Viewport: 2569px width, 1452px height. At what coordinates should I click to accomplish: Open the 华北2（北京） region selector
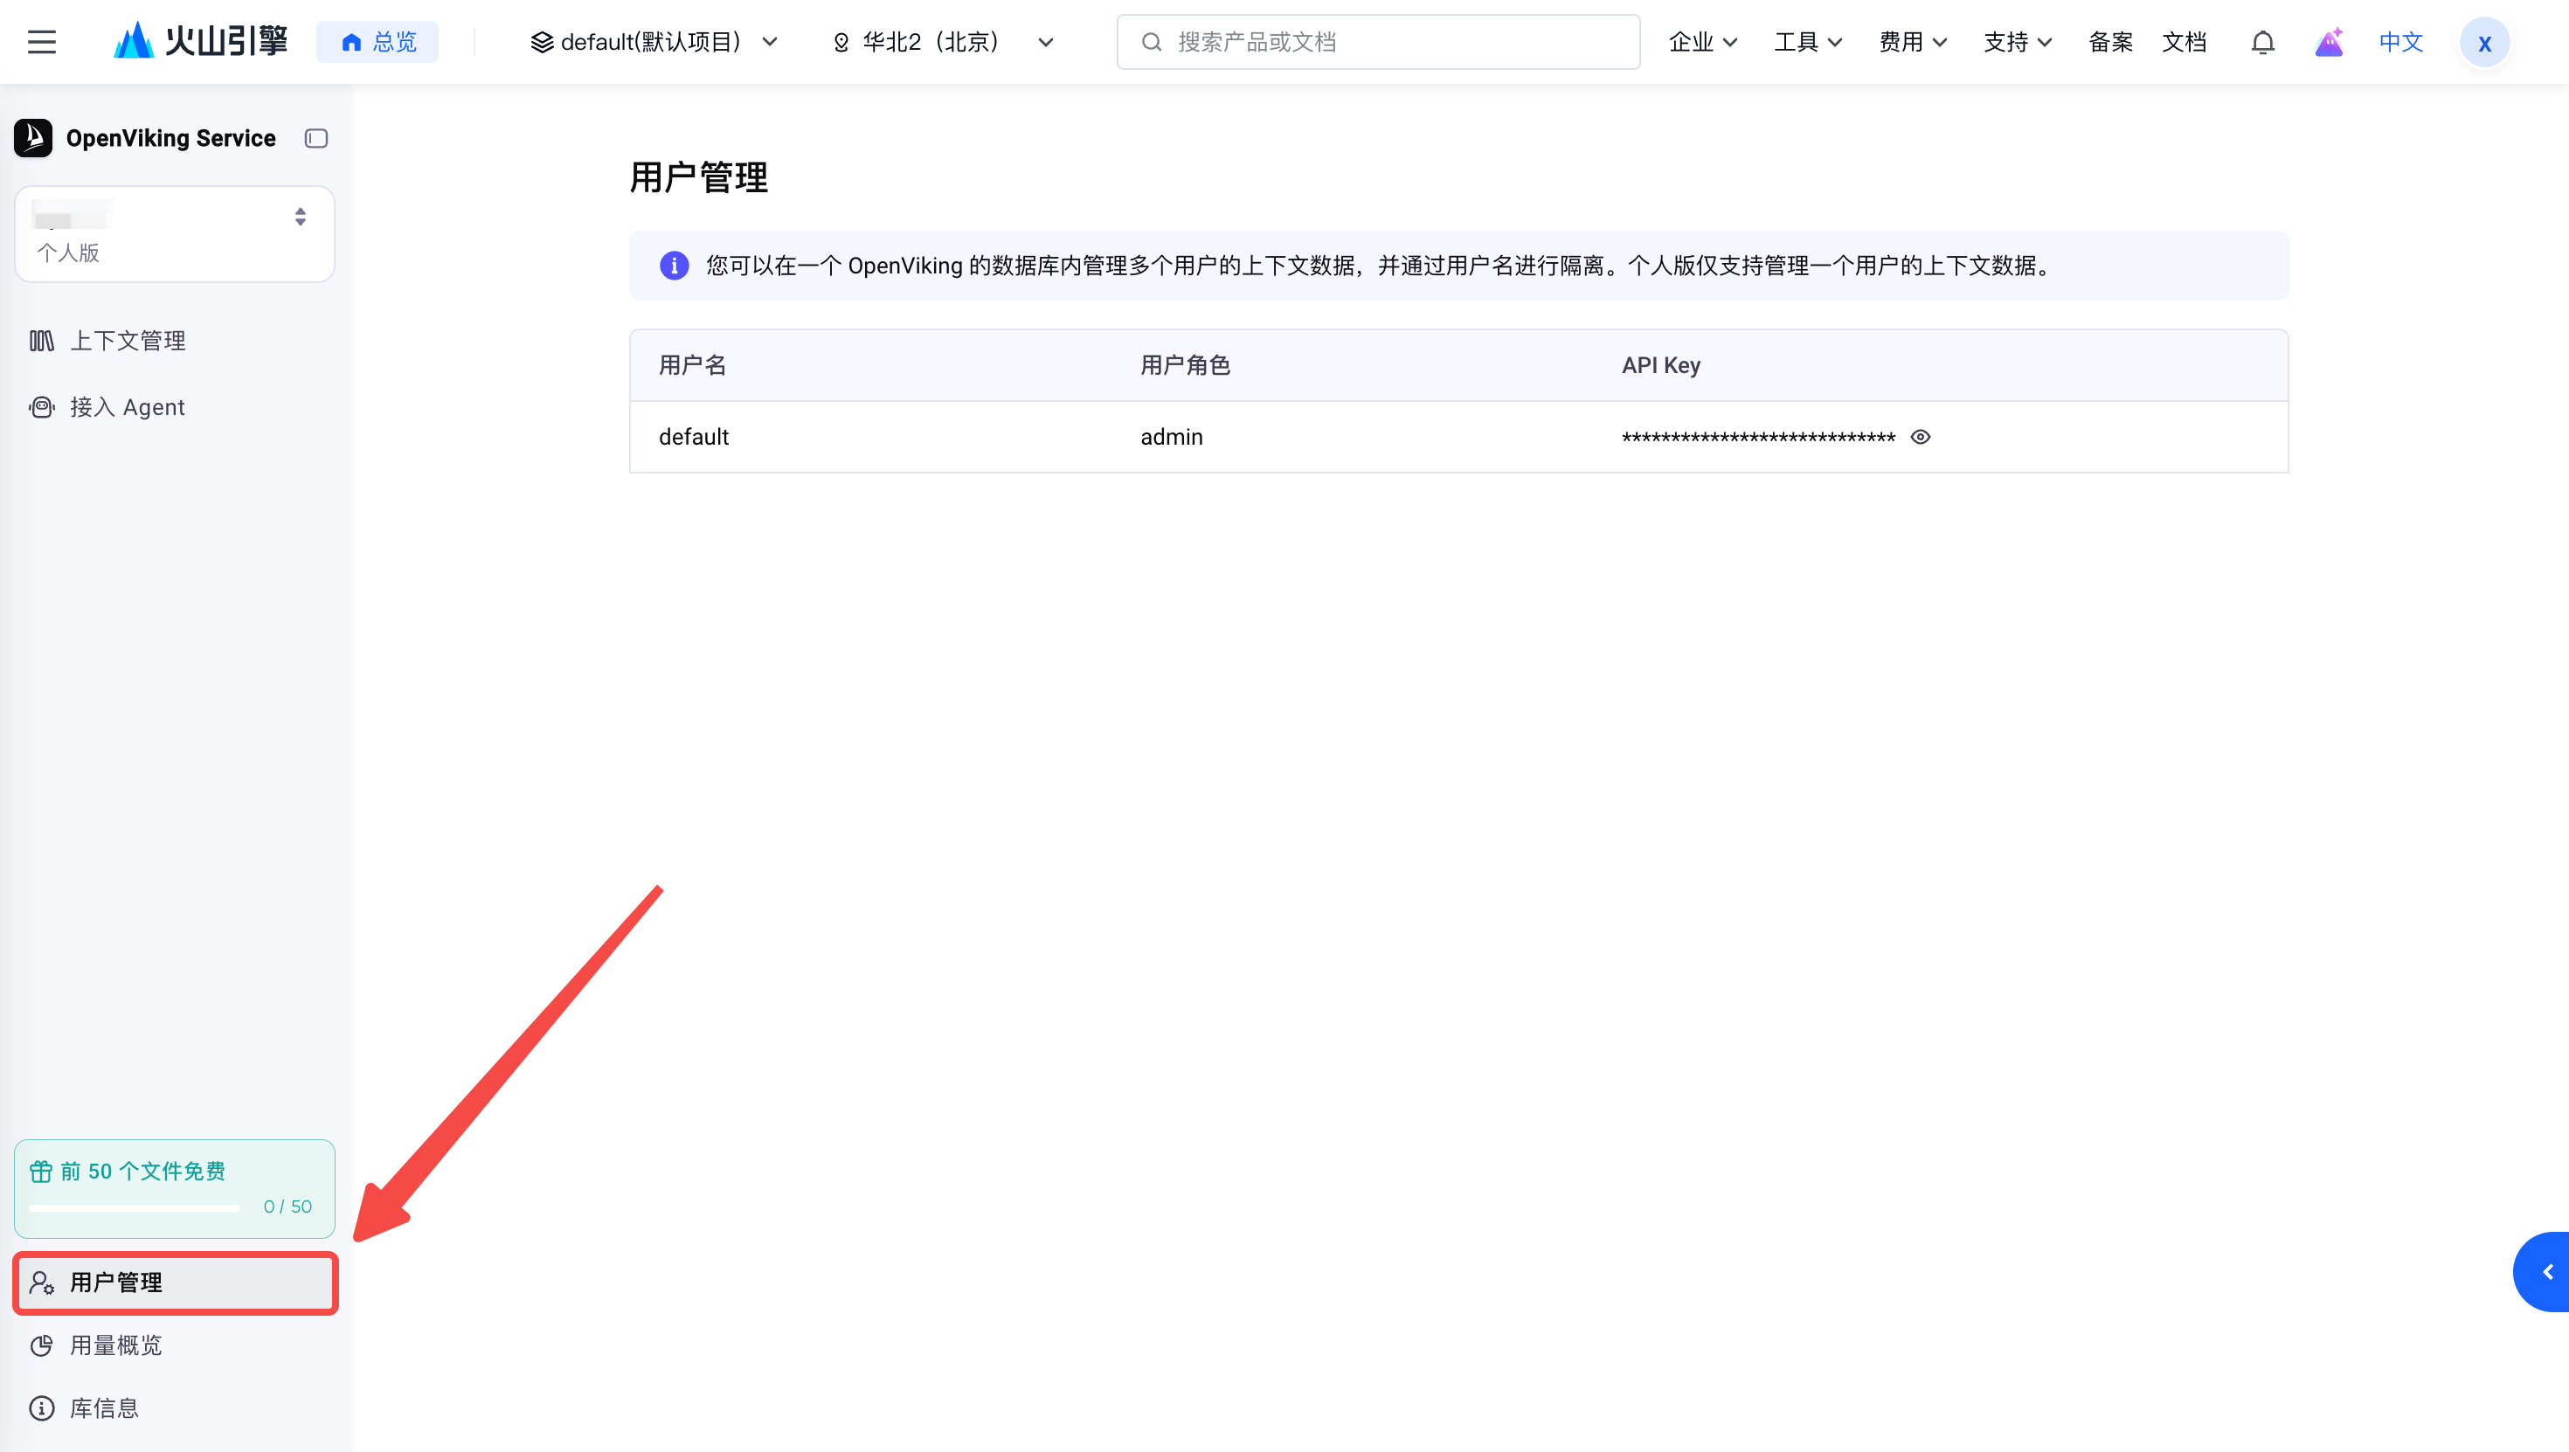point(944,42)
